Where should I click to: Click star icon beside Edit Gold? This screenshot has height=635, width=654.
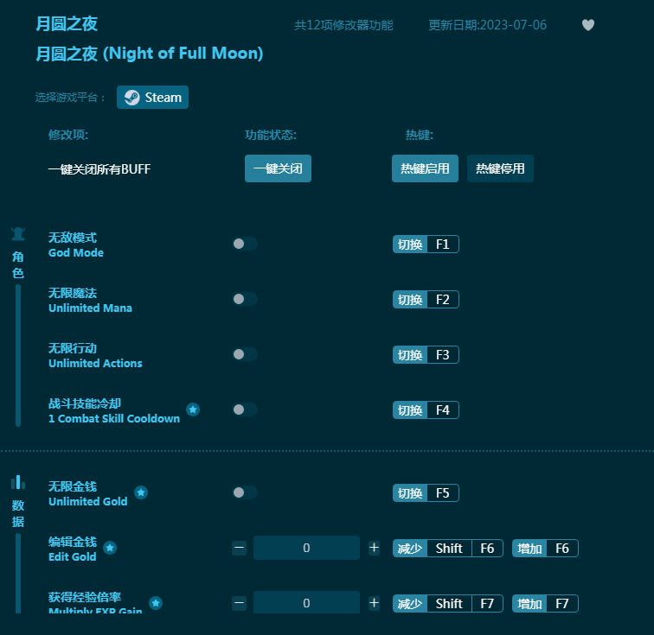point(110,548)
